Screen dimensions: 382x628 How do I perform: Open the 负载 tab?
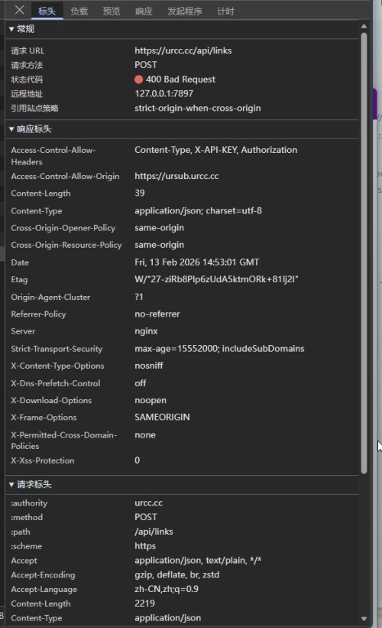[79, 11]
